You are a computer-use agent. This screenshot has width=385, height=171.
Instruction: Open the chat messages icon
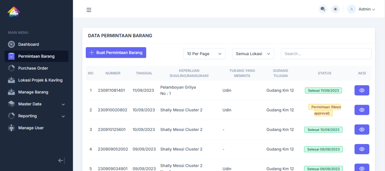[323, 9]
